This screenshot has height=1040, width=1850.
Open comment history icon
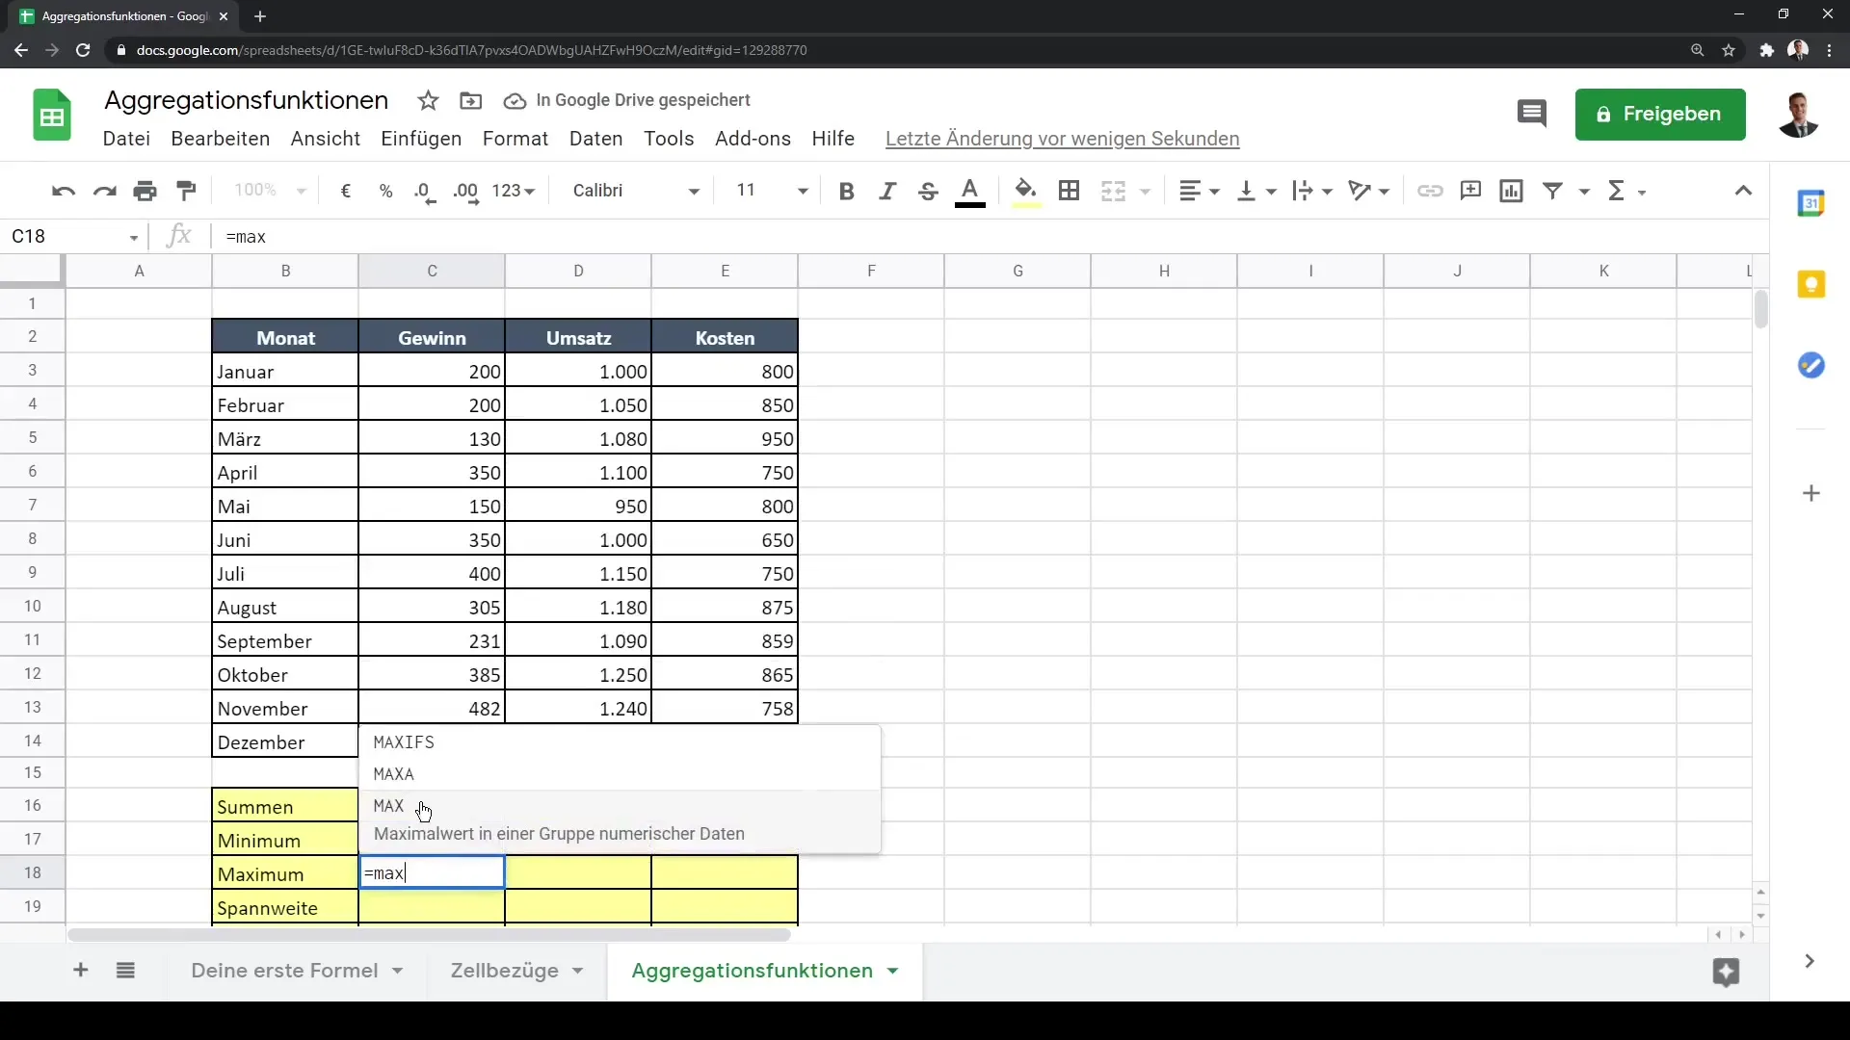click(x=1531, y=114)
